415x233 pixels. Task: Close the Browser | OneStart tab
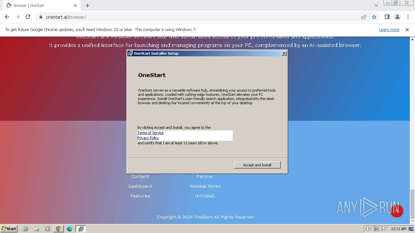pos(75,6)
